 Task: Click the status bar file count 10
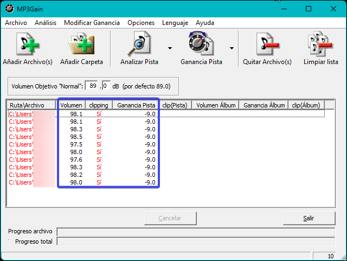[325, 256]
